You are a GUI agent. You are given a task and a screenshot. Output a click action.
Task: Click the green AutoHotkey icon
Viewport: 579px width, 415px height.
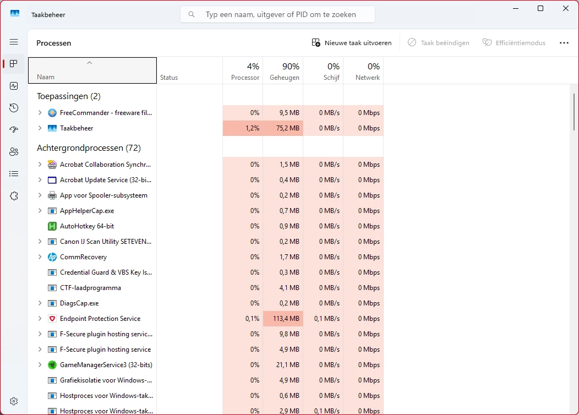coord(52,226)
